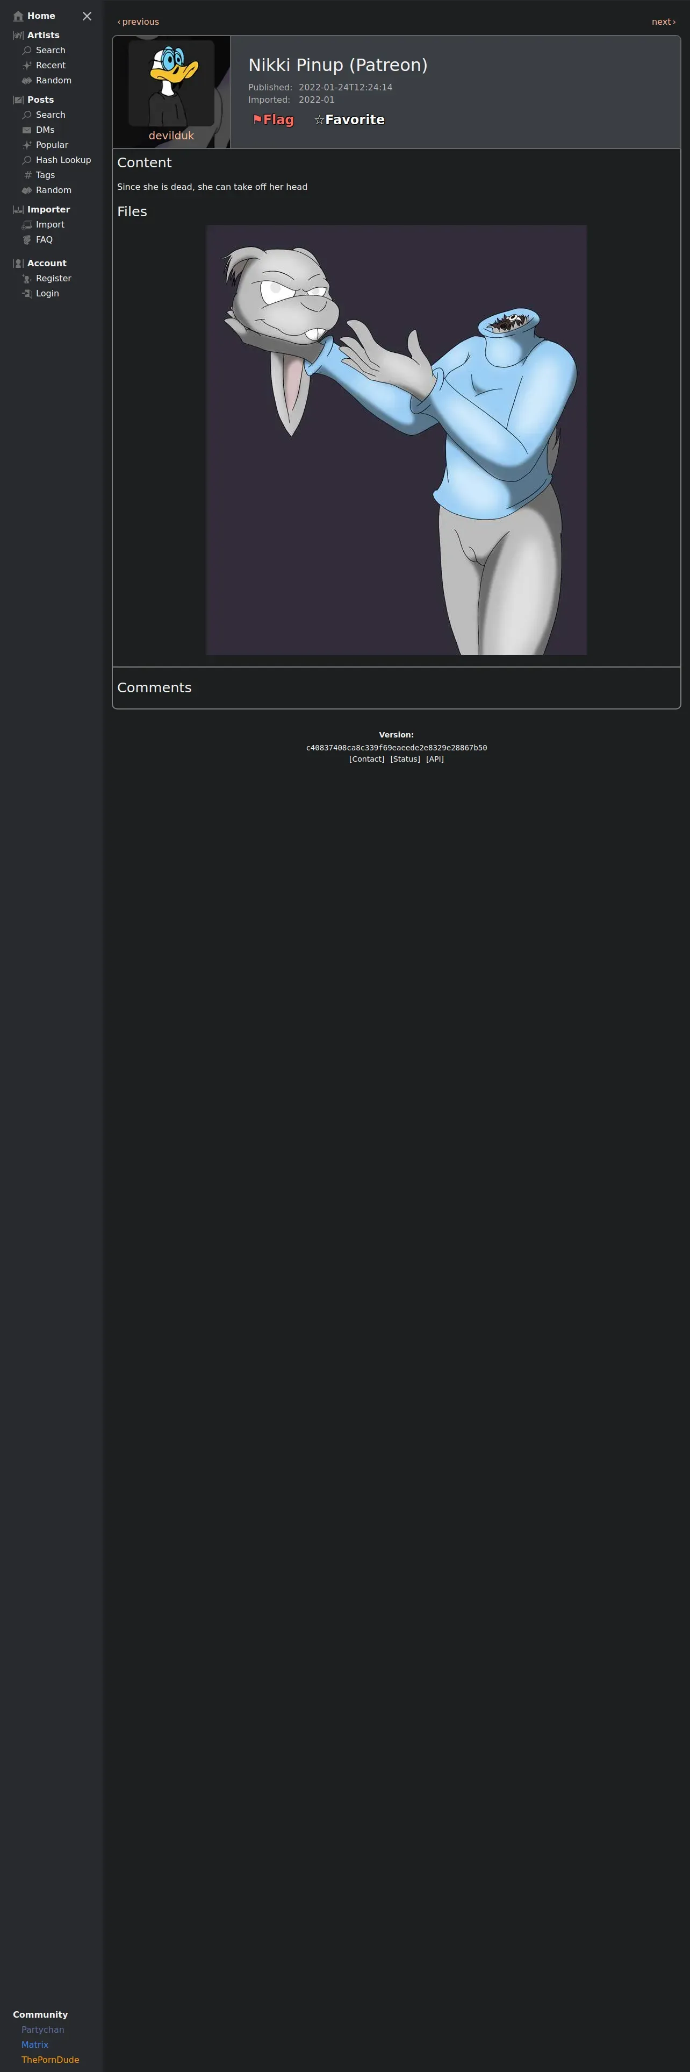The height and width of the screenshot is (2072, 690).
Task: Open the Status footer link
Action: pyautogui.click(x=406, y=760)
